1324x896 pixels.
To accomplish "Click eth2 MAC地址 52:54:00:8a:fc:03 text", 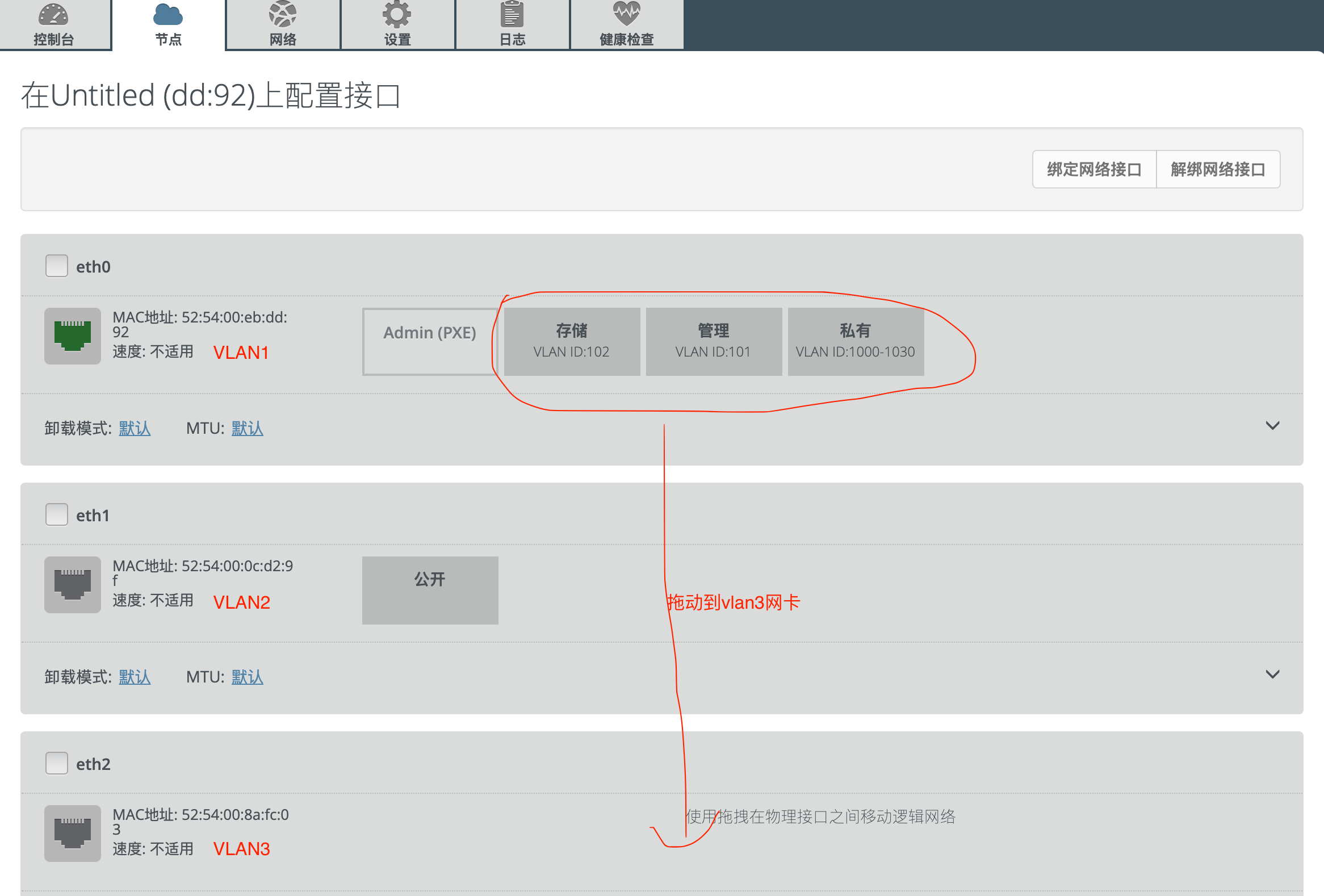I will [x=200, y=822].
